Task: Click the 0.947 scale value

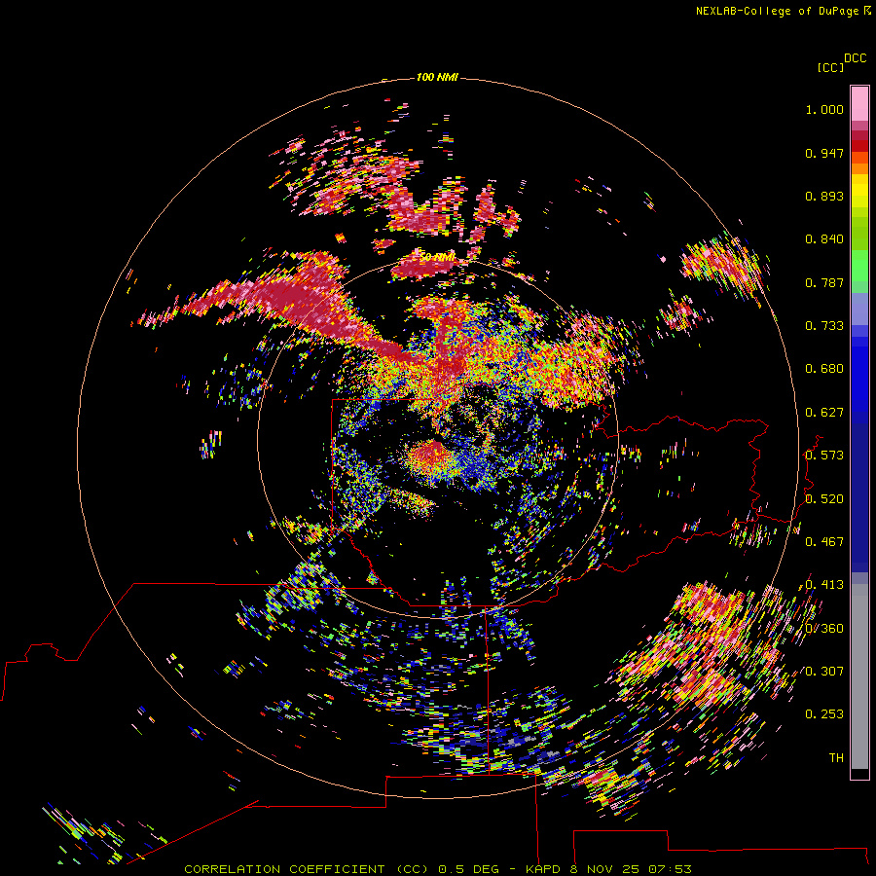Action: (x=824, y=153)
